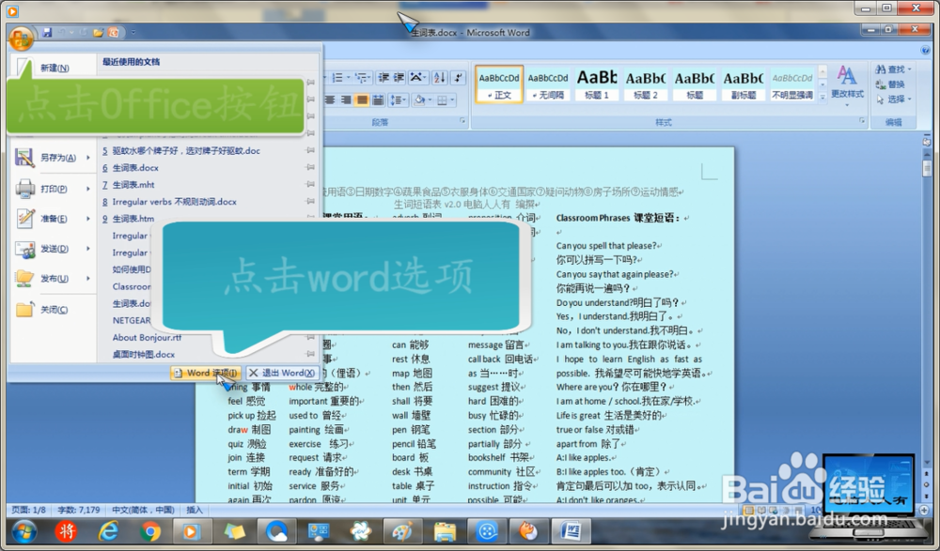Click the Asian layout icon
Viewport: 940px width, 551px height.
click(418, 78)
